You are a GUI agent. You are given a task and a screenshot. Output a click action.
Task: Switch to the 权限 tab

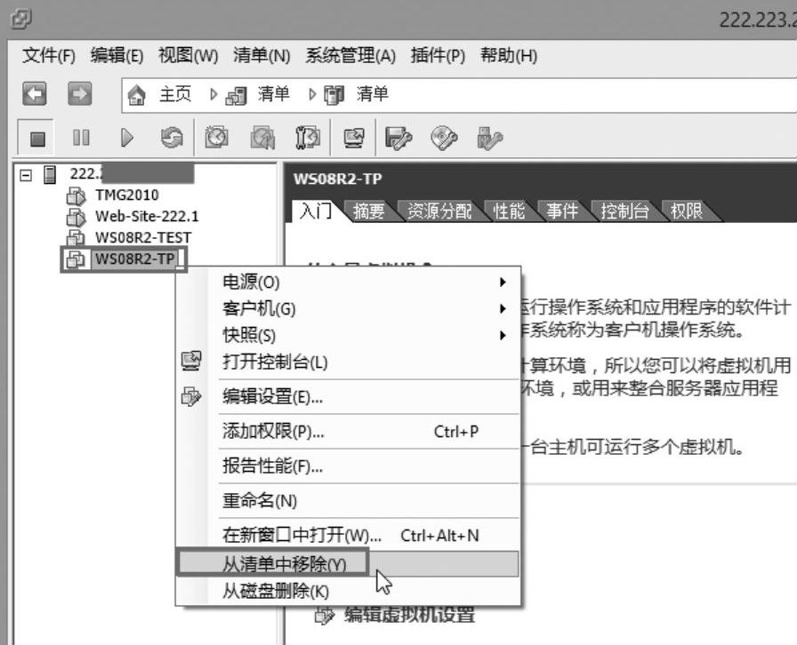[x=686, y=211]
